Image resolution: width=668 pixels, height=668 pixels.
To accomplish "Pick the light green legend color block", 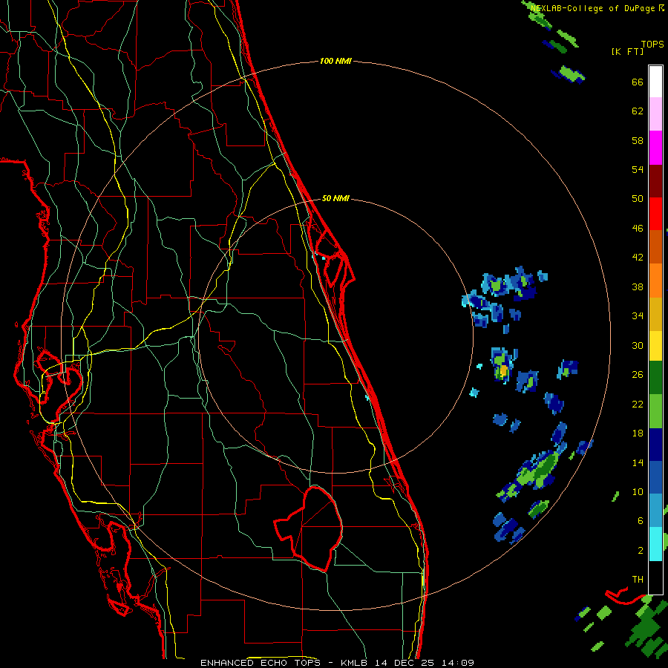I will pos(655,411).
